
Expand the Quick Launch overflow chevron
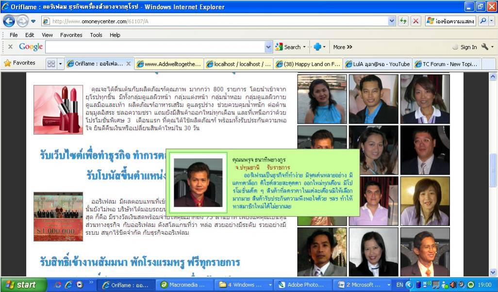[91, 282]
